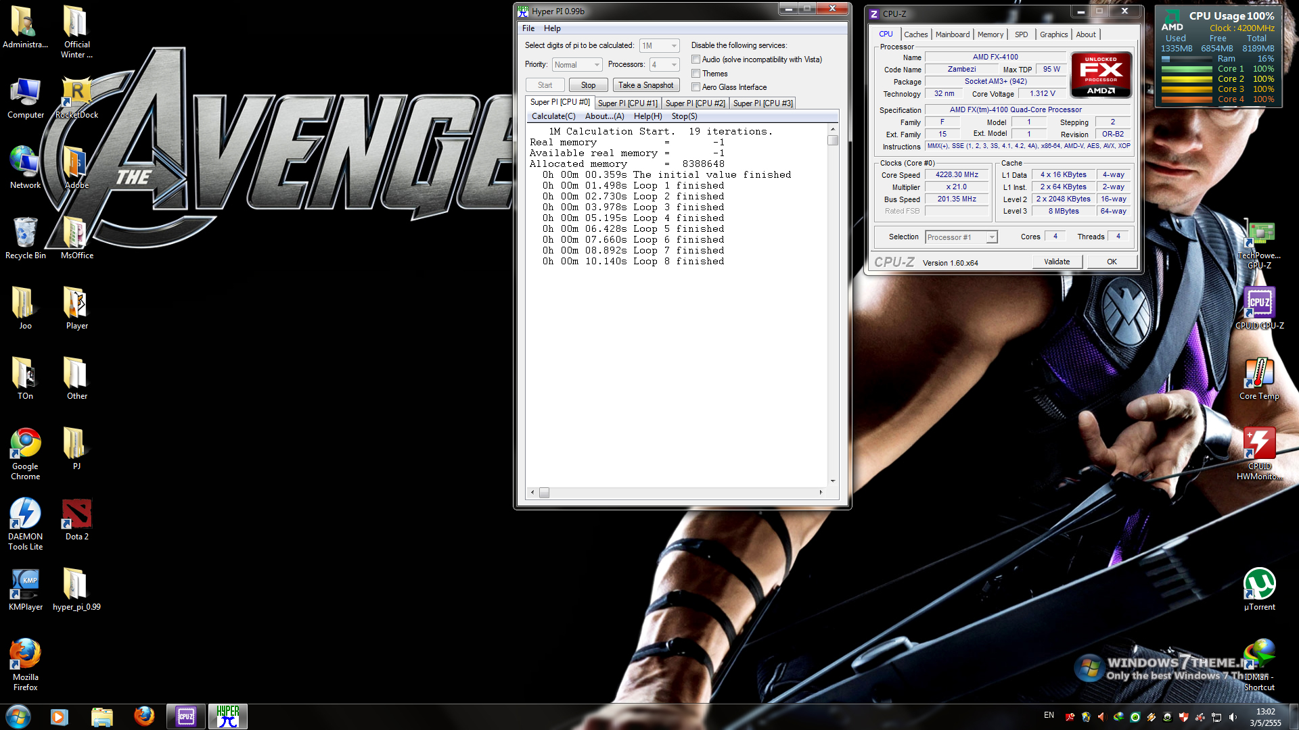Check the Themes service checkbox

click(696, 74)
